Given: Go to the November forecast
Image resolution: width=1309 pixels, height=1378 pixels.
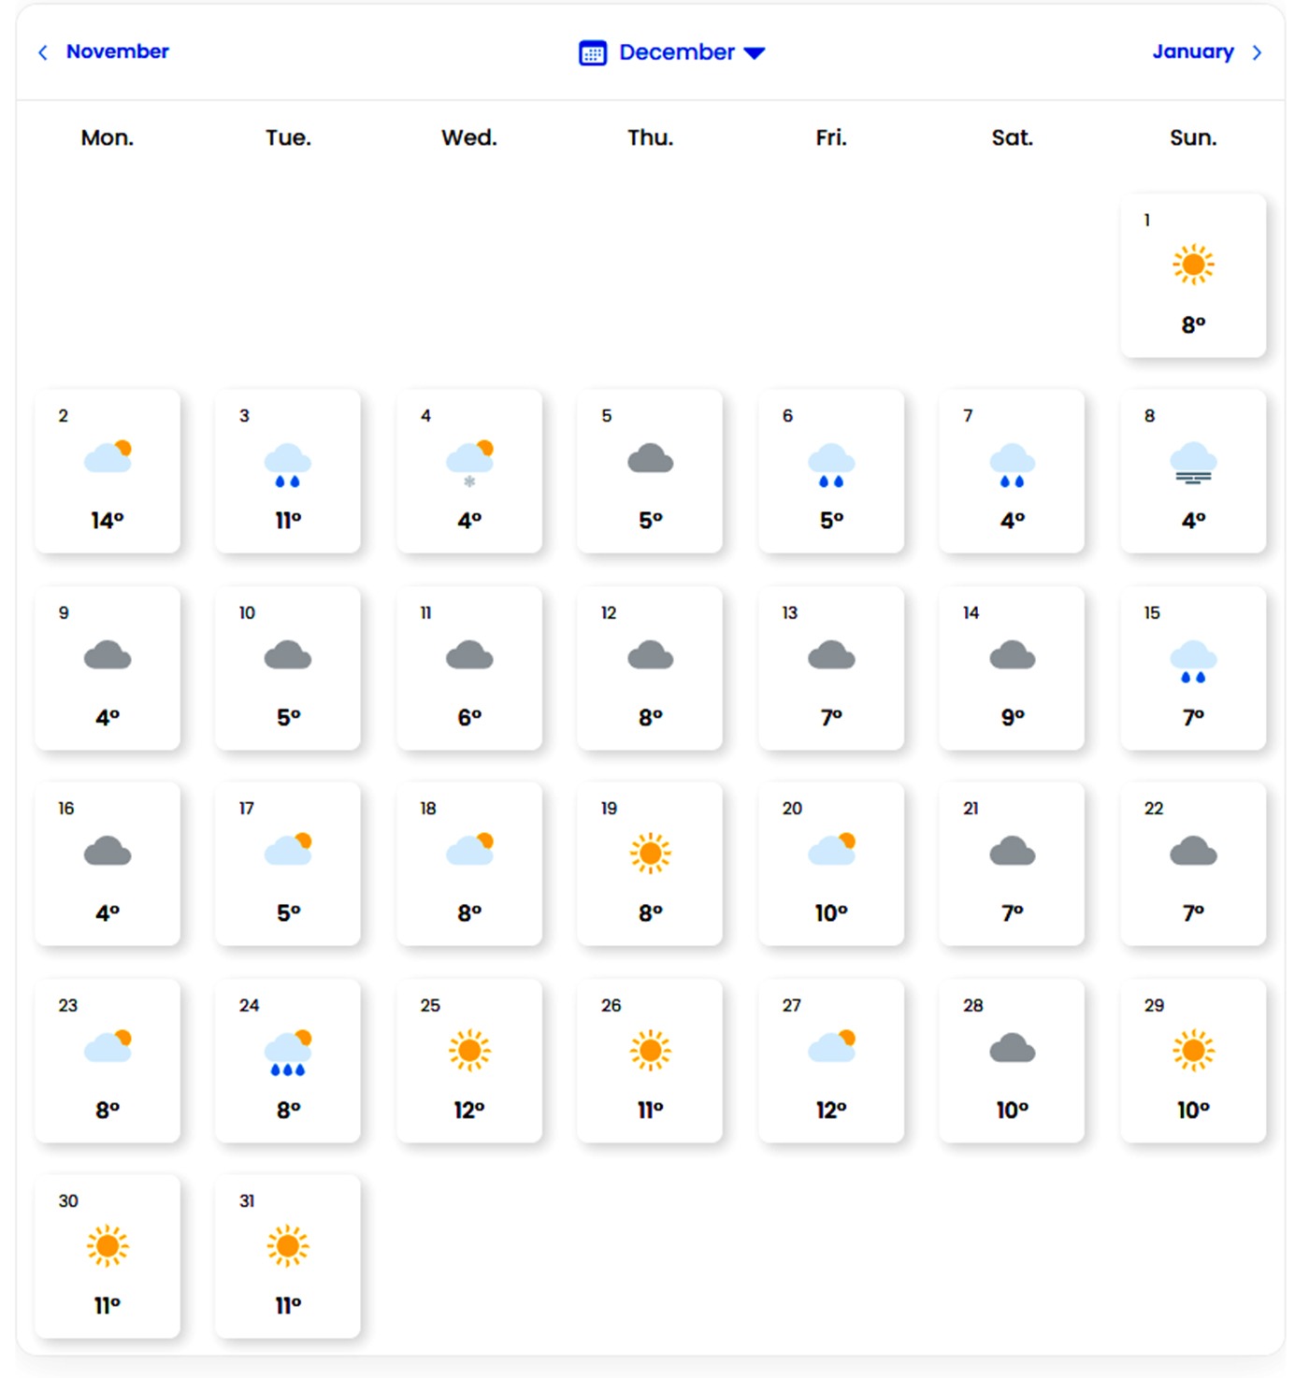Looking at the screenshot, I should click(x=117, y=51).
